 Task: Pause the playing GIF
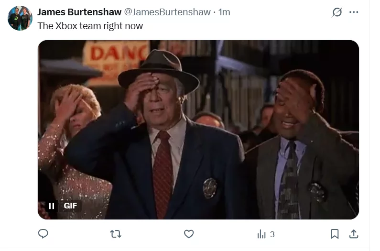[51, 206]
